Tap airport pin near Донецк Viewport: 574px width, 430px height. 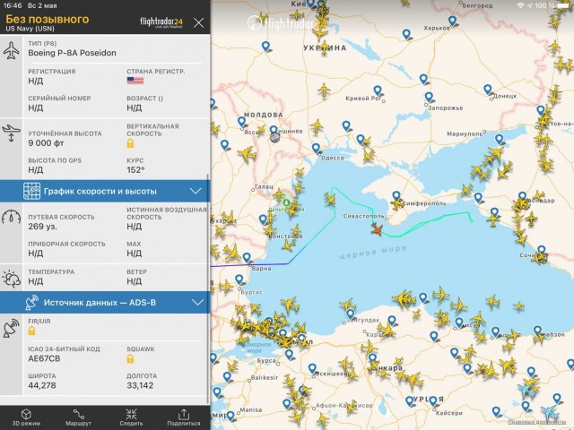(488, 90)
